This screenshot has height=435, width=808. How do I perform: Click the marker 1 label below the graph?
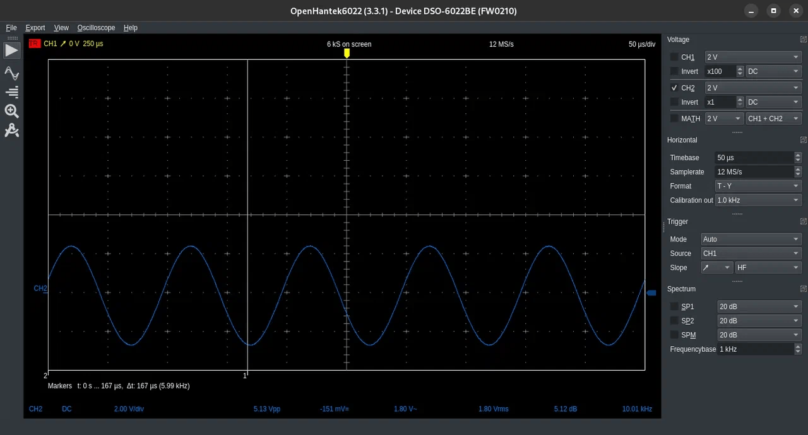point(245,376)
